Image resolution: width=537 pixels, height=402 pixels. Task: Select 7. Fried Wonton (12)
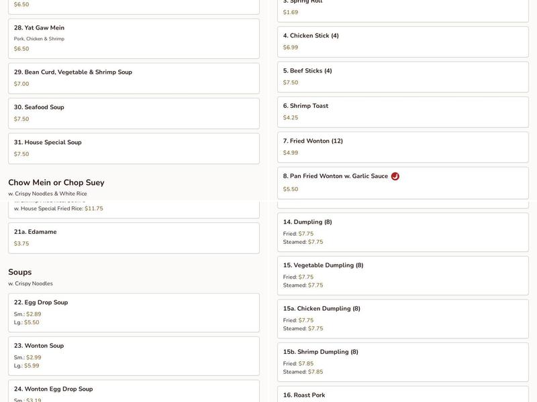pos(403,147)
